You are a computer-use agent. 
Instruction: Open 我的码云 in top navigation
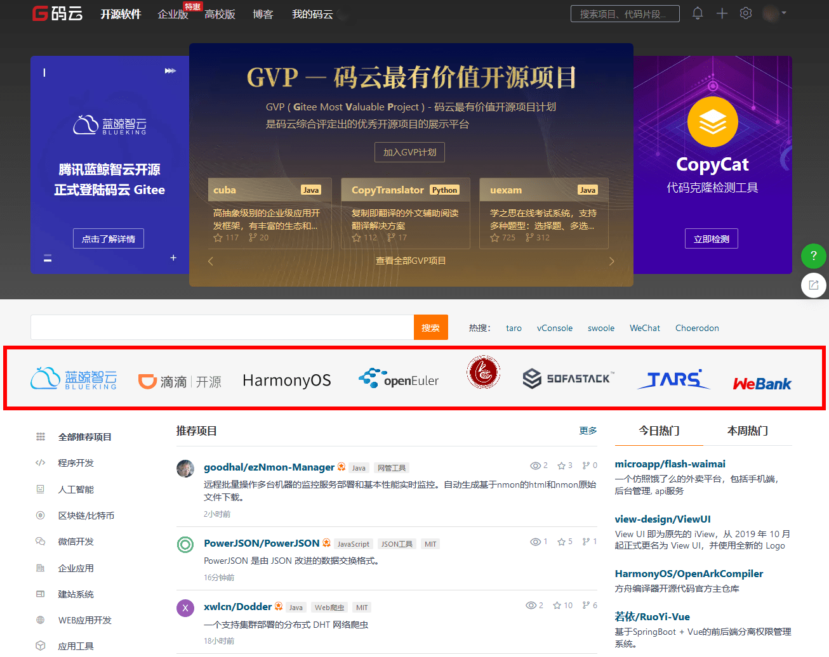point(312,14)
